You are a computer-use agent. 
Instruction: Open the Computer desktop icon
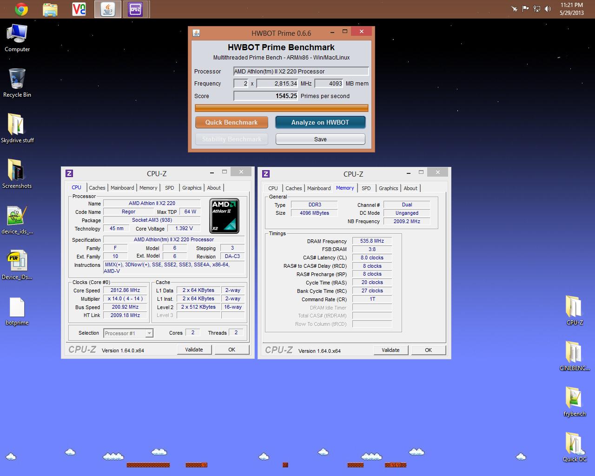click(x=17, y=38)
